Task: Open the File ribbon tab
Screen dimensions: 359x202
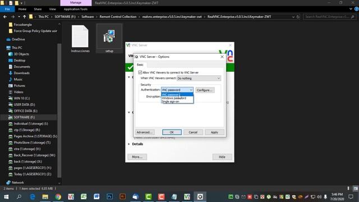Action: tap(7, 9)
